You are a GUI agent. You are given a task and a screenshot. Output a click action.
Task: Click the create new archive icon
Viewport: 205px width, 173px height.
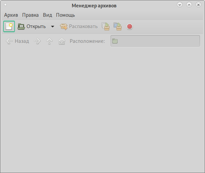(9, 26)
